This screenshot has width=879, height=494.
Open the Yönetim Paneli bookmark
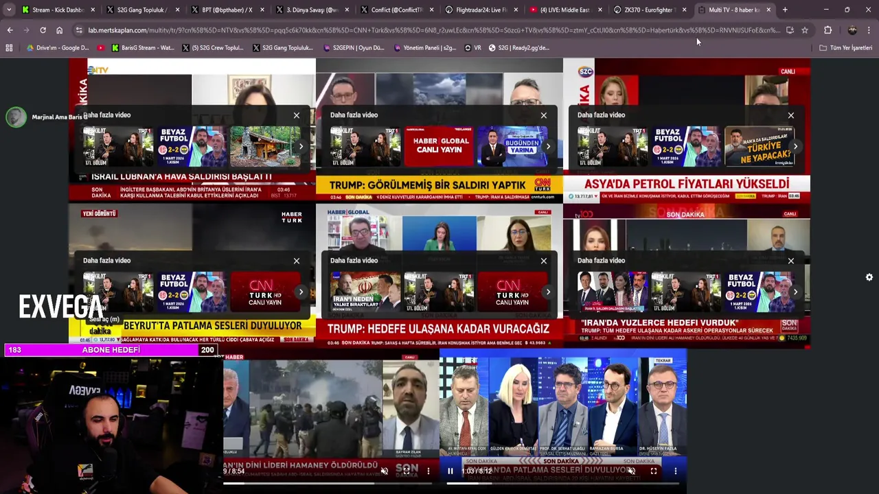tap(425, 48)
